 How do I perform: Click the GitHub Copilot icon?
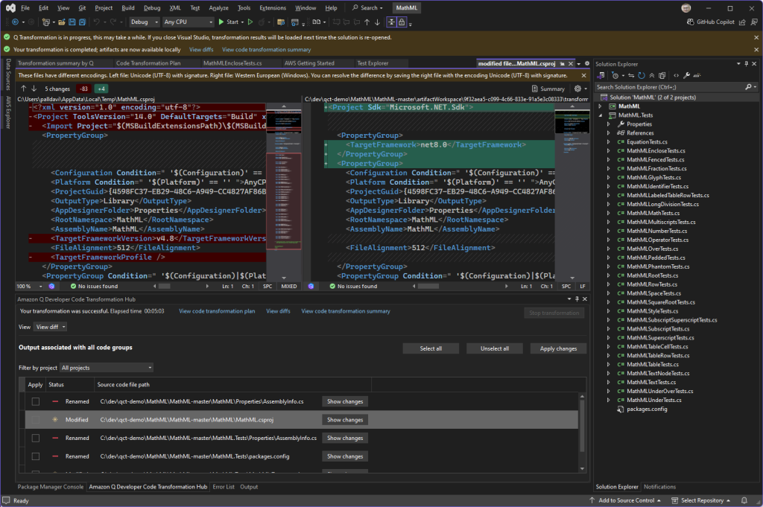click(x=691, y=22)
